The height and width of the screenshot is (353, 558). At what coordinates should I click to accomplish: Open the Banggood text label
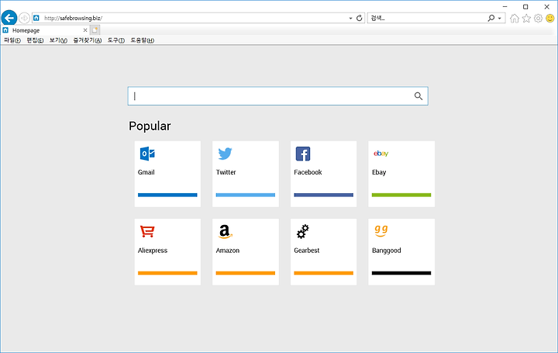[387, 251]
